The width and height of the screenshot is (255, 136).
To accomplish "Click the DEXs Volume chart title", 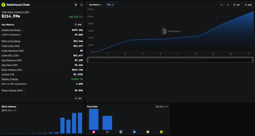I will pyautogui.click(x=9, y=107).
